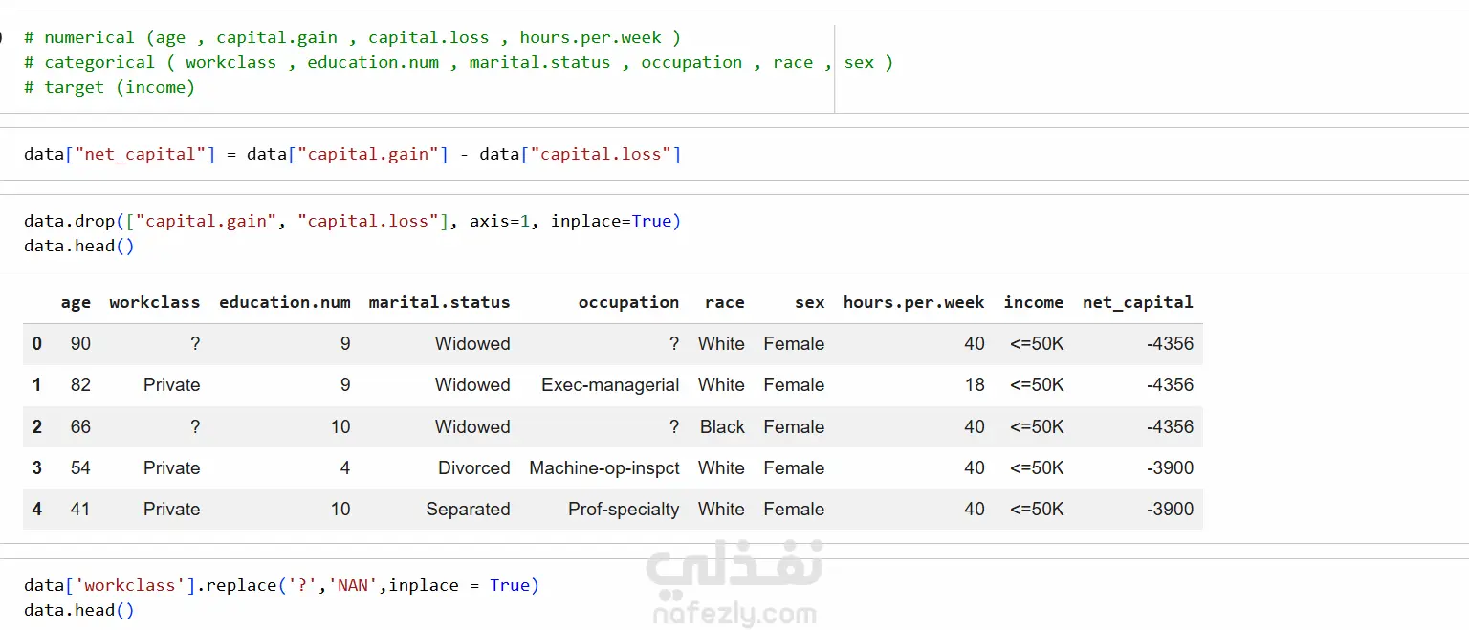Click the age value 90
Screen dimensions: 1469x630
pyautogui.click(x=80, y=344)
